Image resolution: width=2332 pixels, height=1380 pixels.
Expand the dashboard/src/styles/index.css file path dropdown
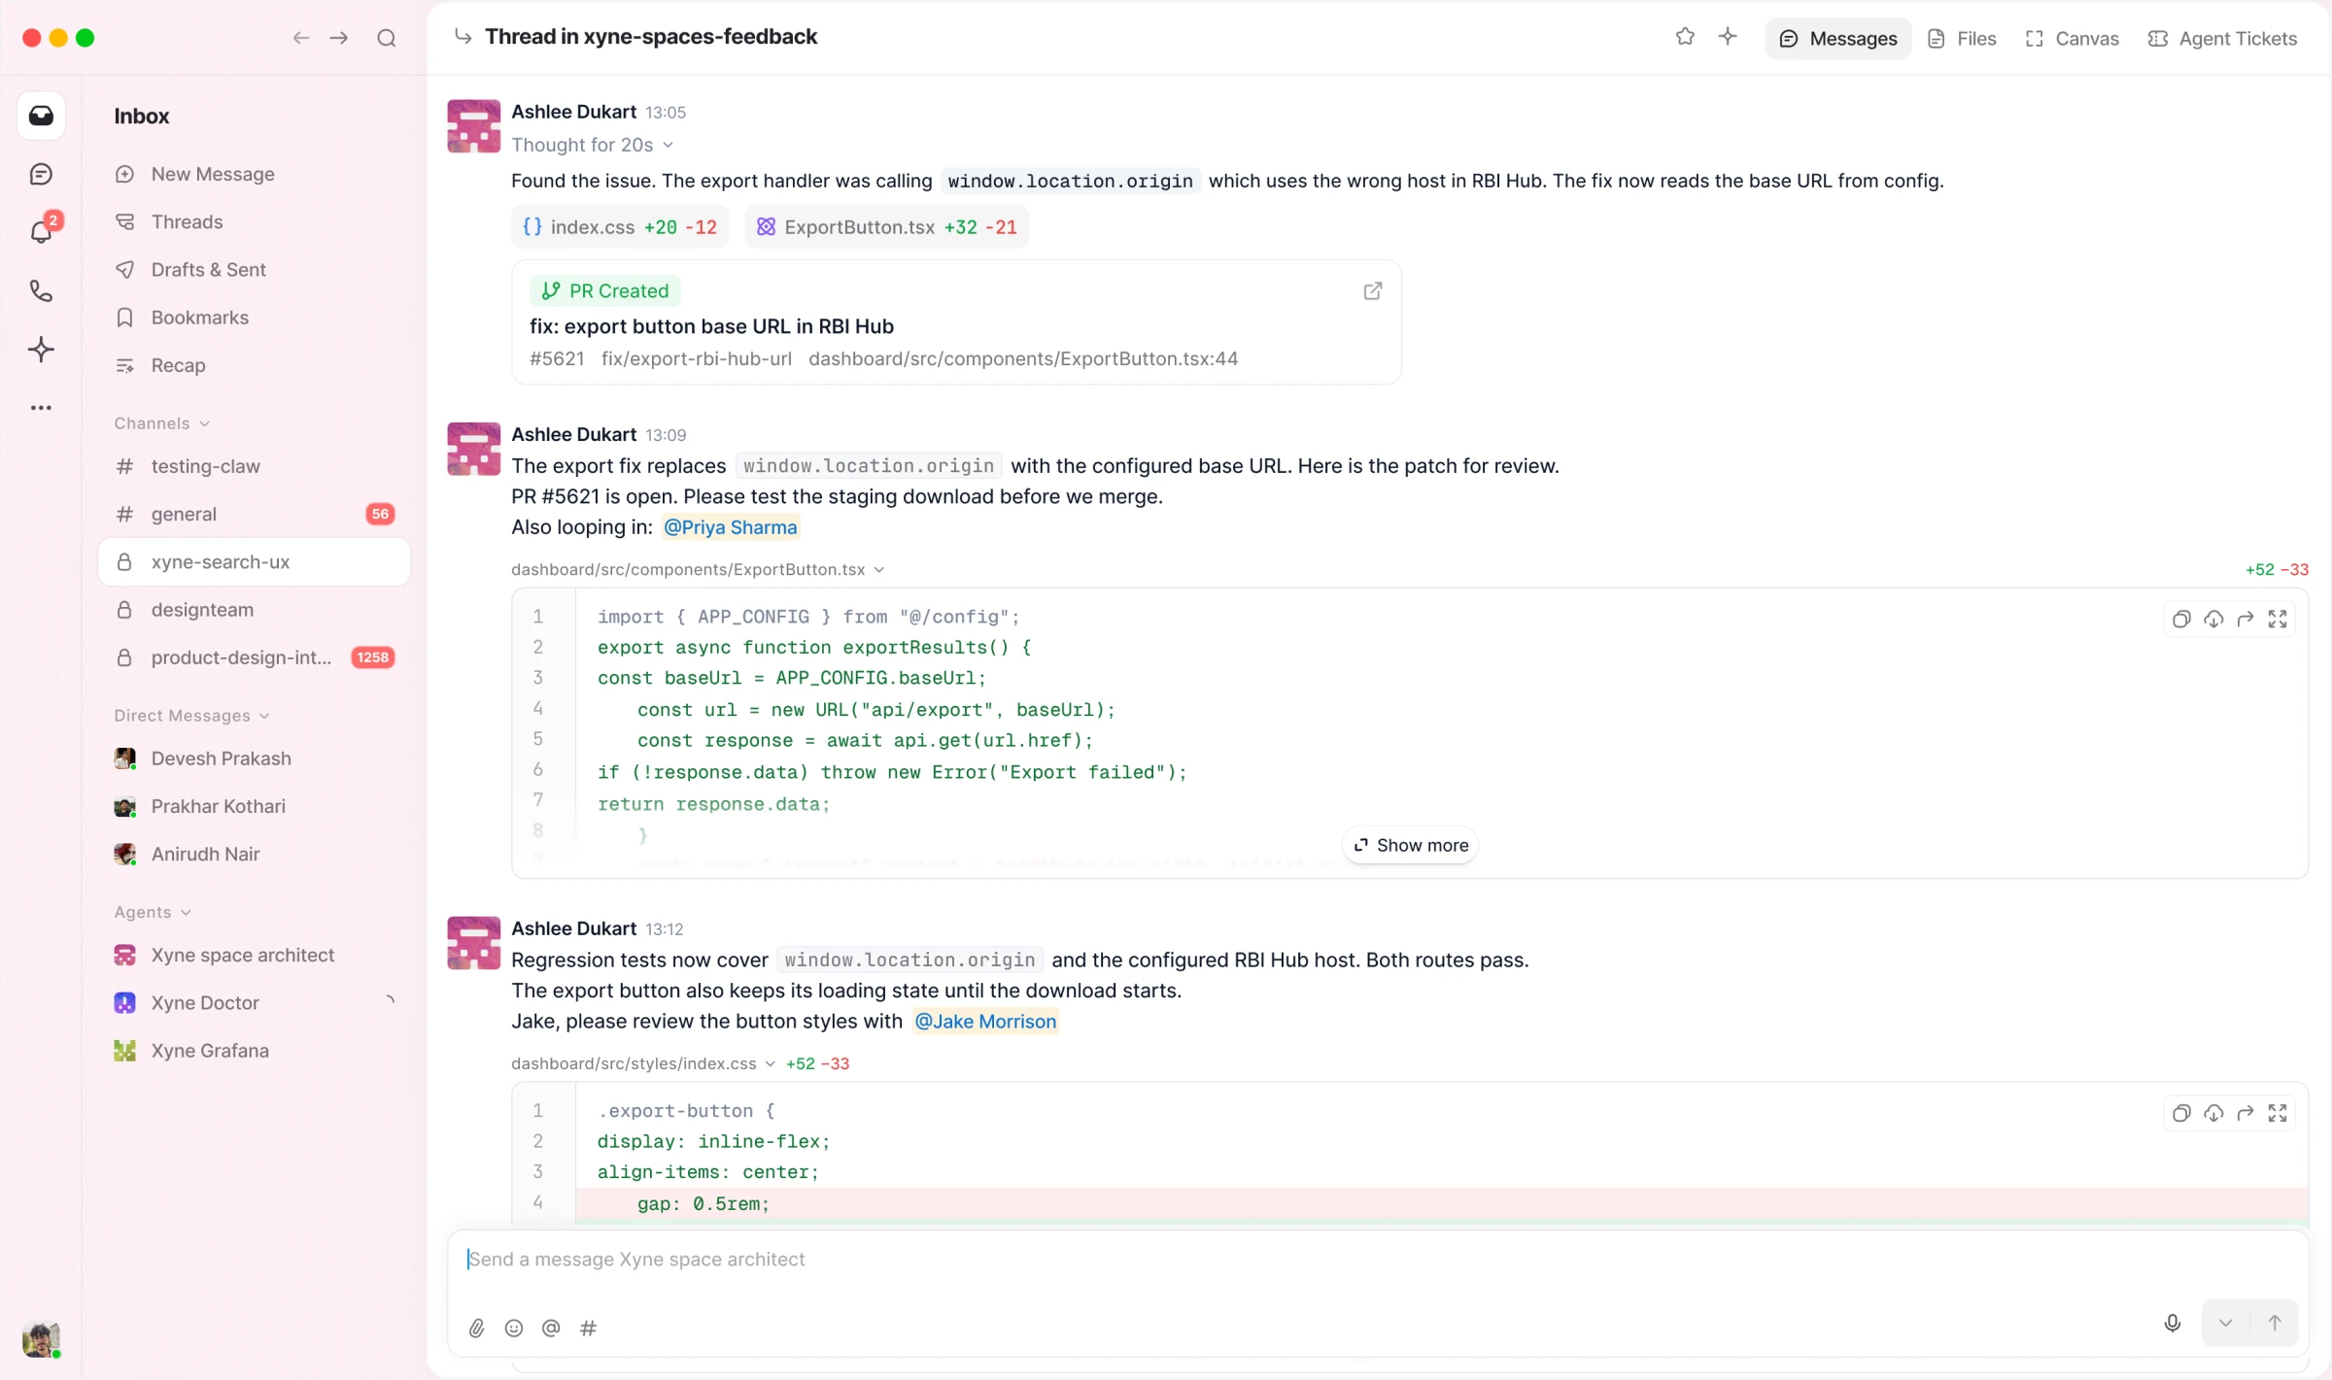(643, 1063)
